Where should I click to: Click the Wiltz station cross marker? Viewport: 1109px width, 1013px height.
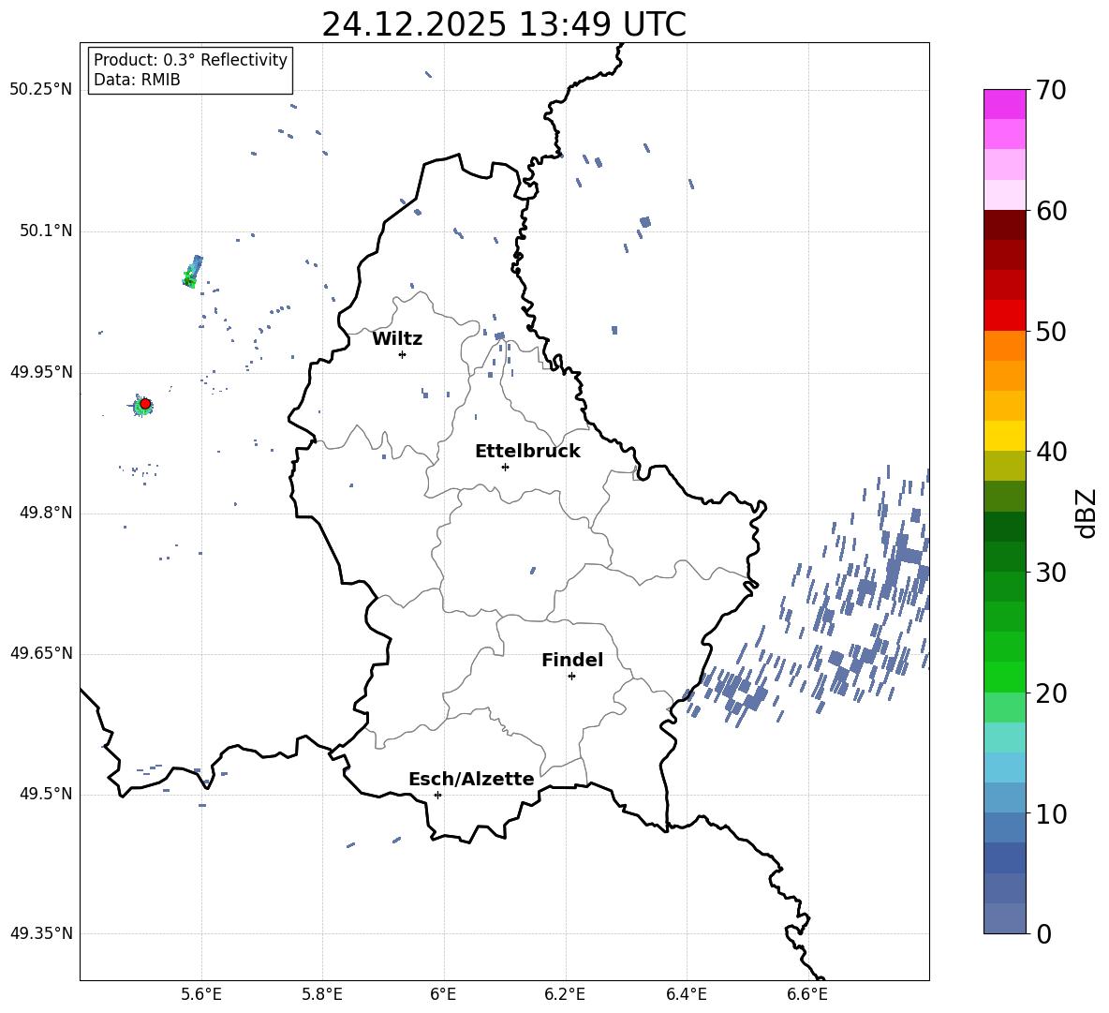coord(402,354)
